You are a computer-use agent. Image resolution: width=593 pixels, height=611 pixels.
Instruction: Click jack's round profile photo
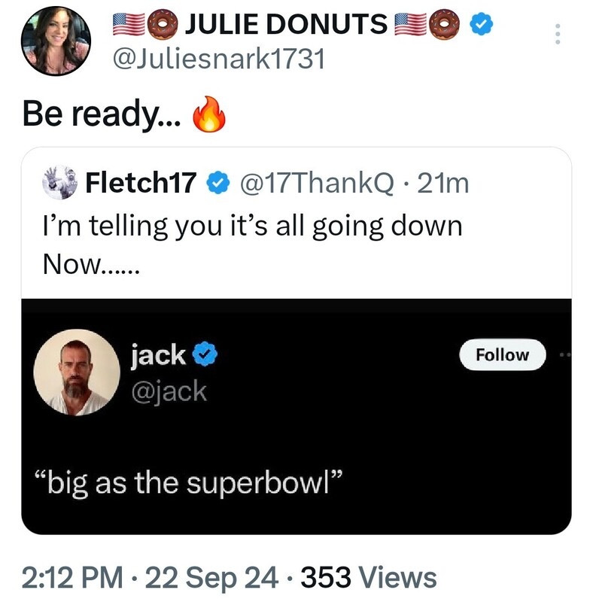(79, 371)
